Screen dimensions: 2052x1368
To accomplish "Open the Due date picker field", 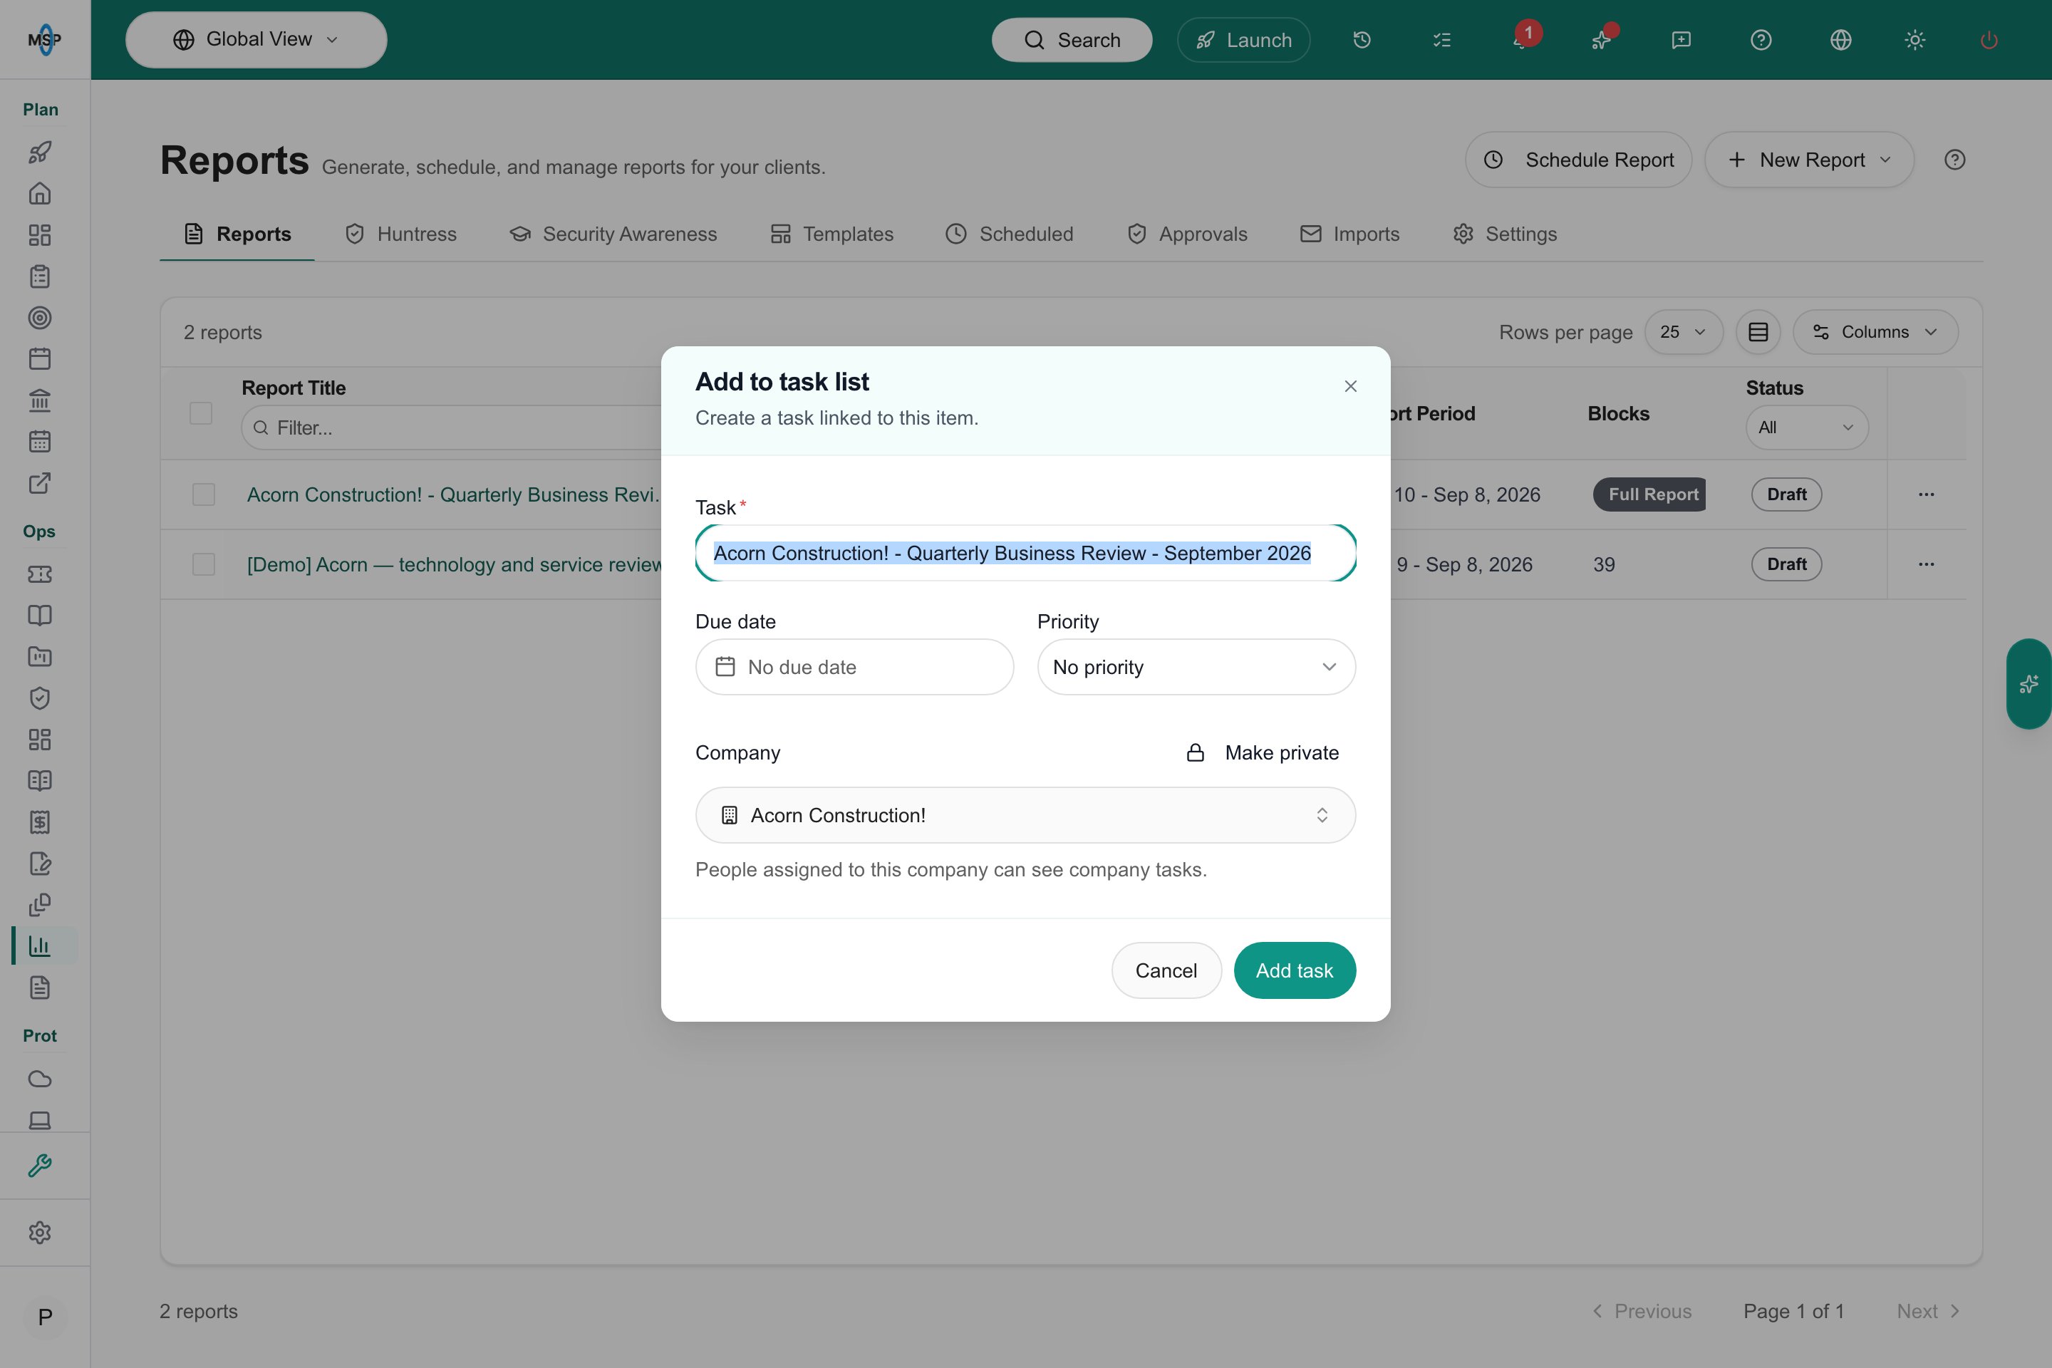I will tap(854, 668).
